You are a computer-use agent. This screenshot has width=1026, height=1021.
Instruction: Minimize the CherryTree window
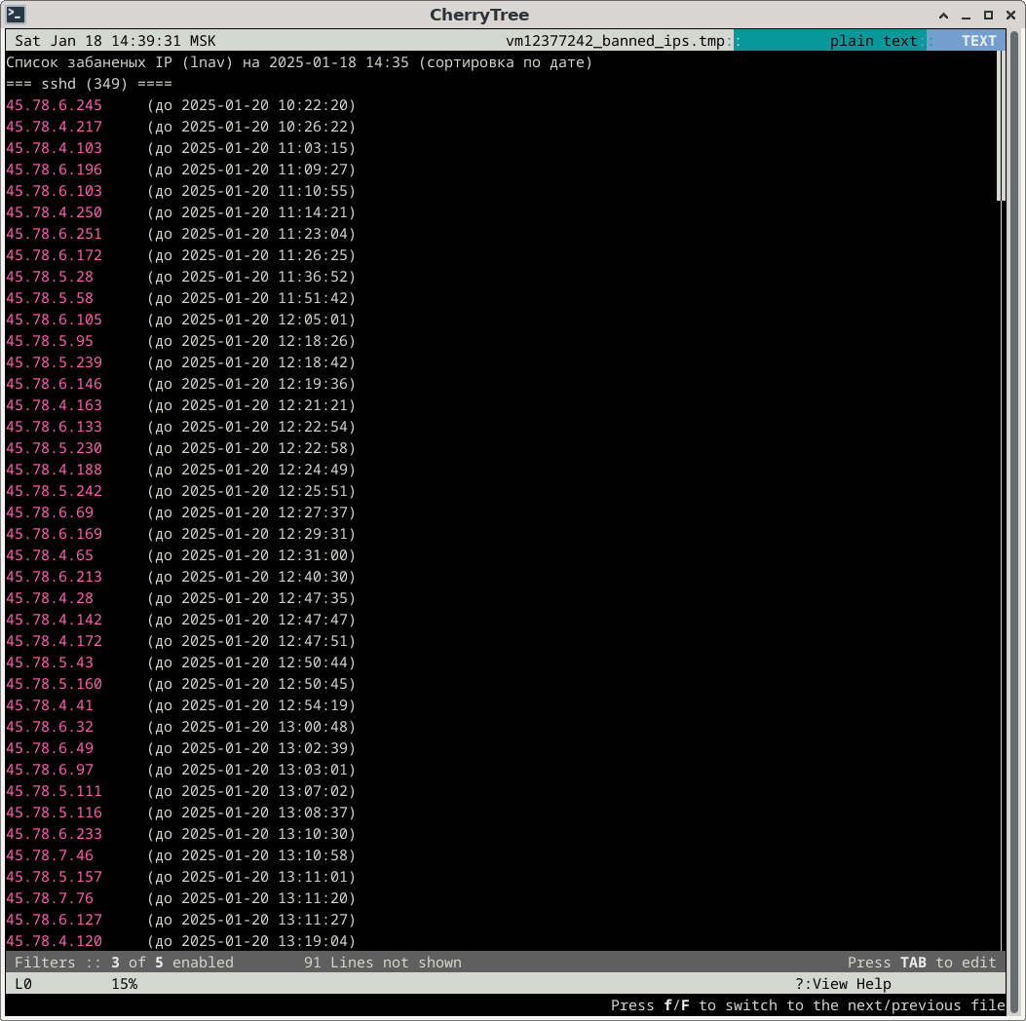click(966, 16)
